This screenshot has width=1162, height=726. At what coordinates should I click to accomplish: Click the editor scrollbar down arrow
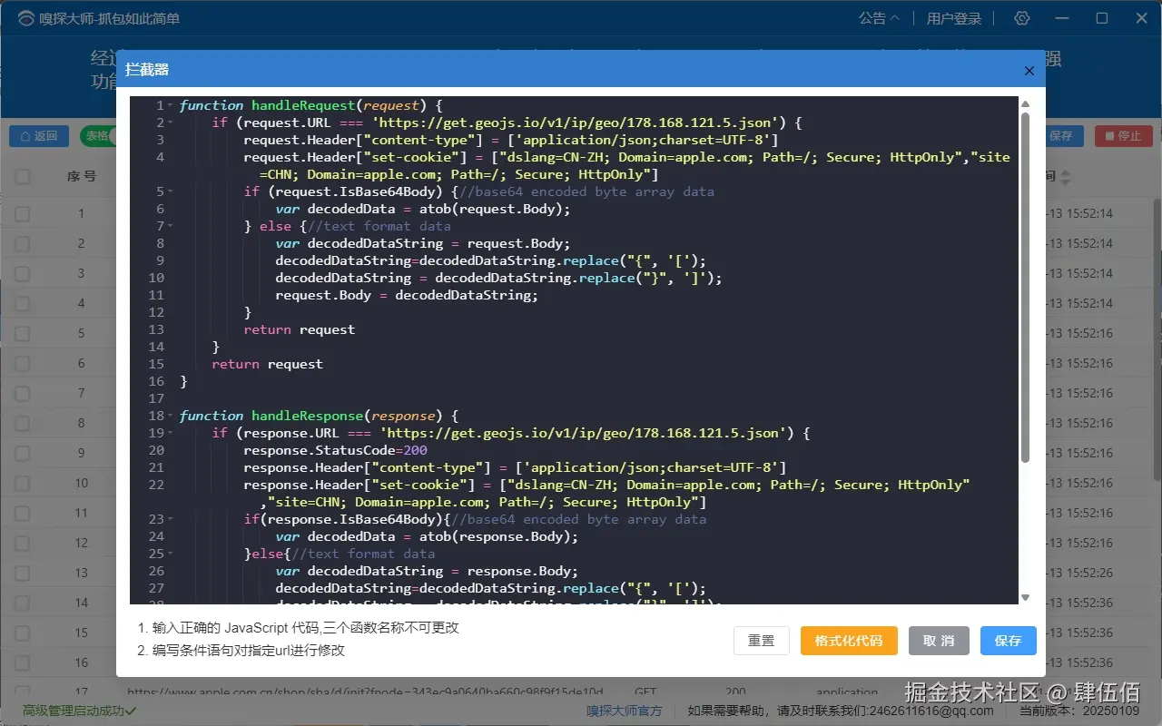click(1026, 597)
